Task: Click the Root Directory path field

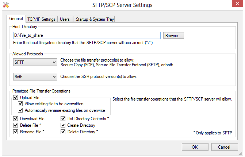Action: (x=86, y=35)
